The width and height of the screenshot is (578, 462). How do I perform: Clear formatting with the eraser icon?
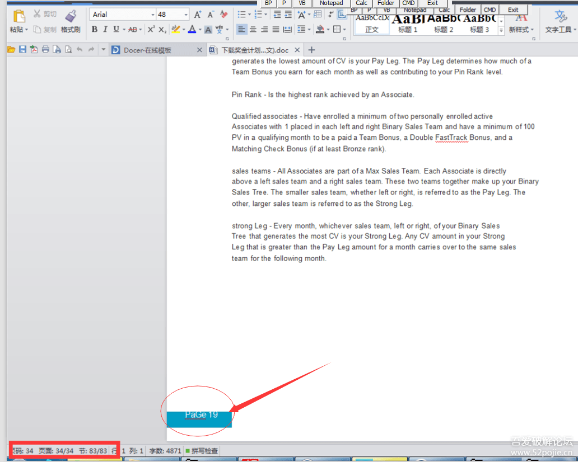pyautogui.click(x=224, y=15)
